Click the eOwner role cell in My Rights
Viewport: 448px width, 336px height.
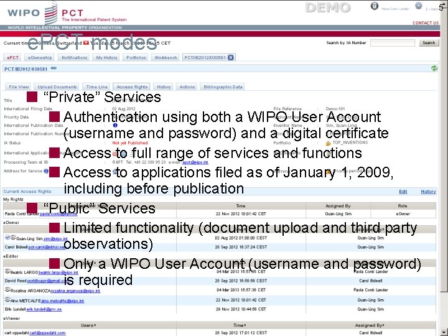[x=403, y=213]
